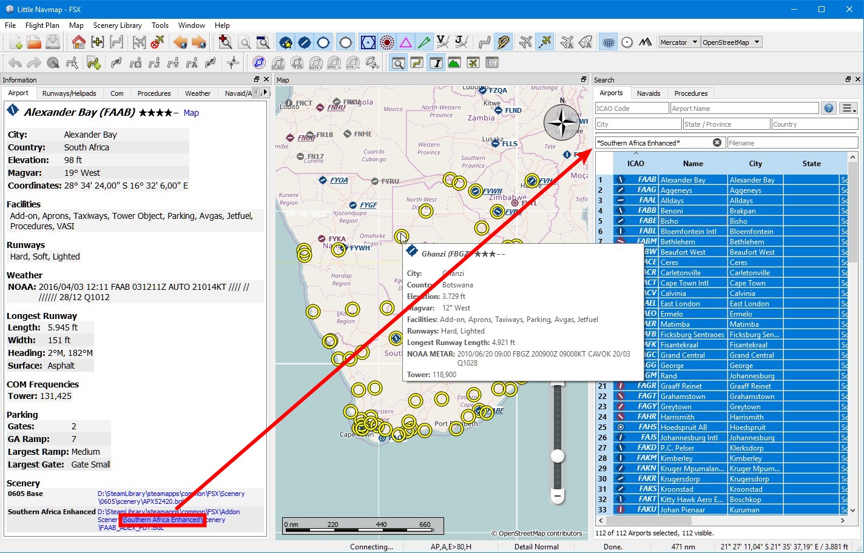
Task: Click the Map link beside Alexander Bay
Action: tap(191, 113)
